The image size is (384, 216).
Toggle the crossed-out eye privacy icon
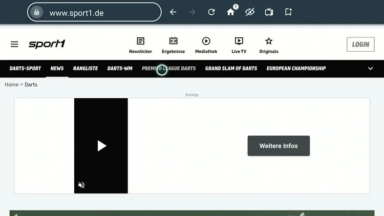[250, 12]
